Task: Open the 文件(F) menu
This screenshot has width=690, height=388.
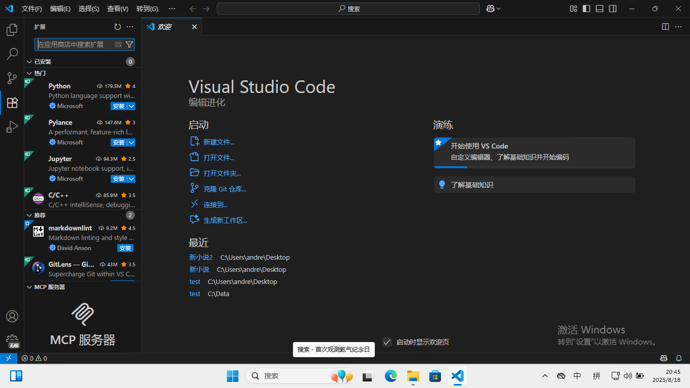Action: tap(32, 9)
